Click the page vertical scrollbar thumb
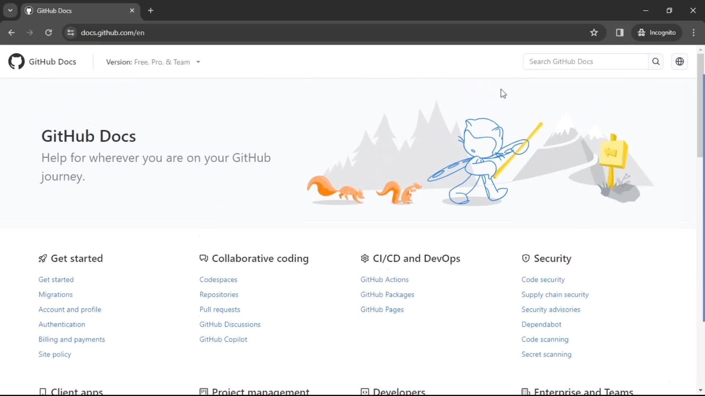The height and width of the screenshot is (396, 705). coord(700,106)
